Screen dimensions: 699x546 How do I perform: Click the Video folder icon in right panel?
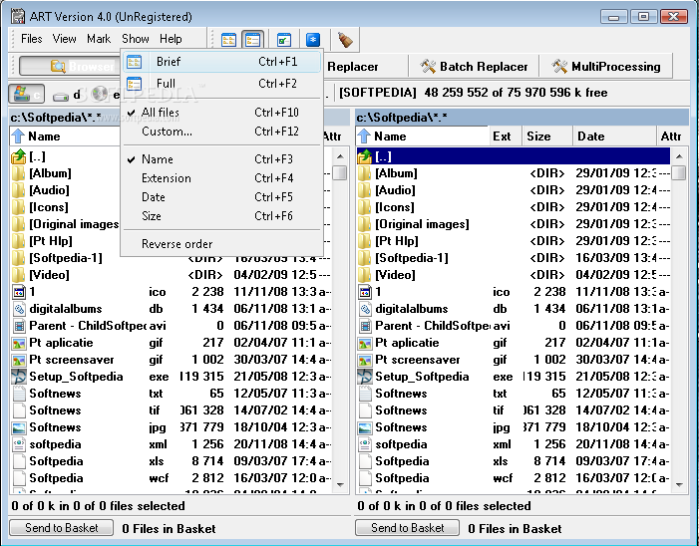click(x=364, y=275)
